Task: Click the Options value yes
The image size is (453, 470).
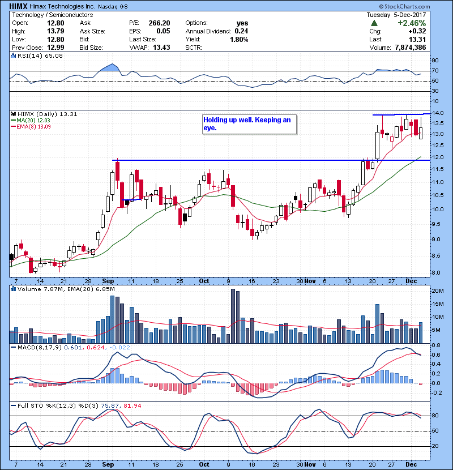Action: (242, 23)
